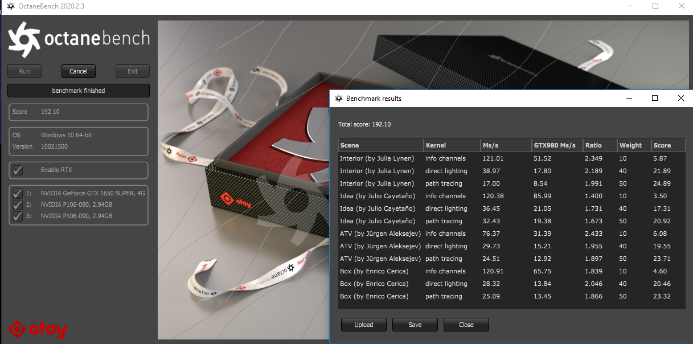This screenshot has width=693, height=344.
Task: Toggle GPU 2 NVIDIA P106-090 checkbox
Action: coord(18,204)
